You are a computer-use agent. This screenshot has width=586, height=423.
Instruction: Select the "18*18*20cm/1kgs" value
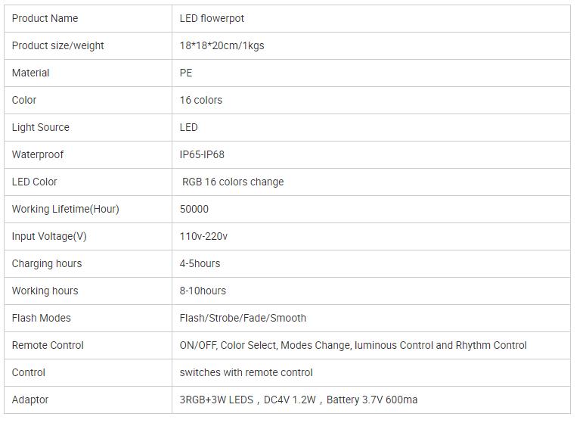pos(222,45)
